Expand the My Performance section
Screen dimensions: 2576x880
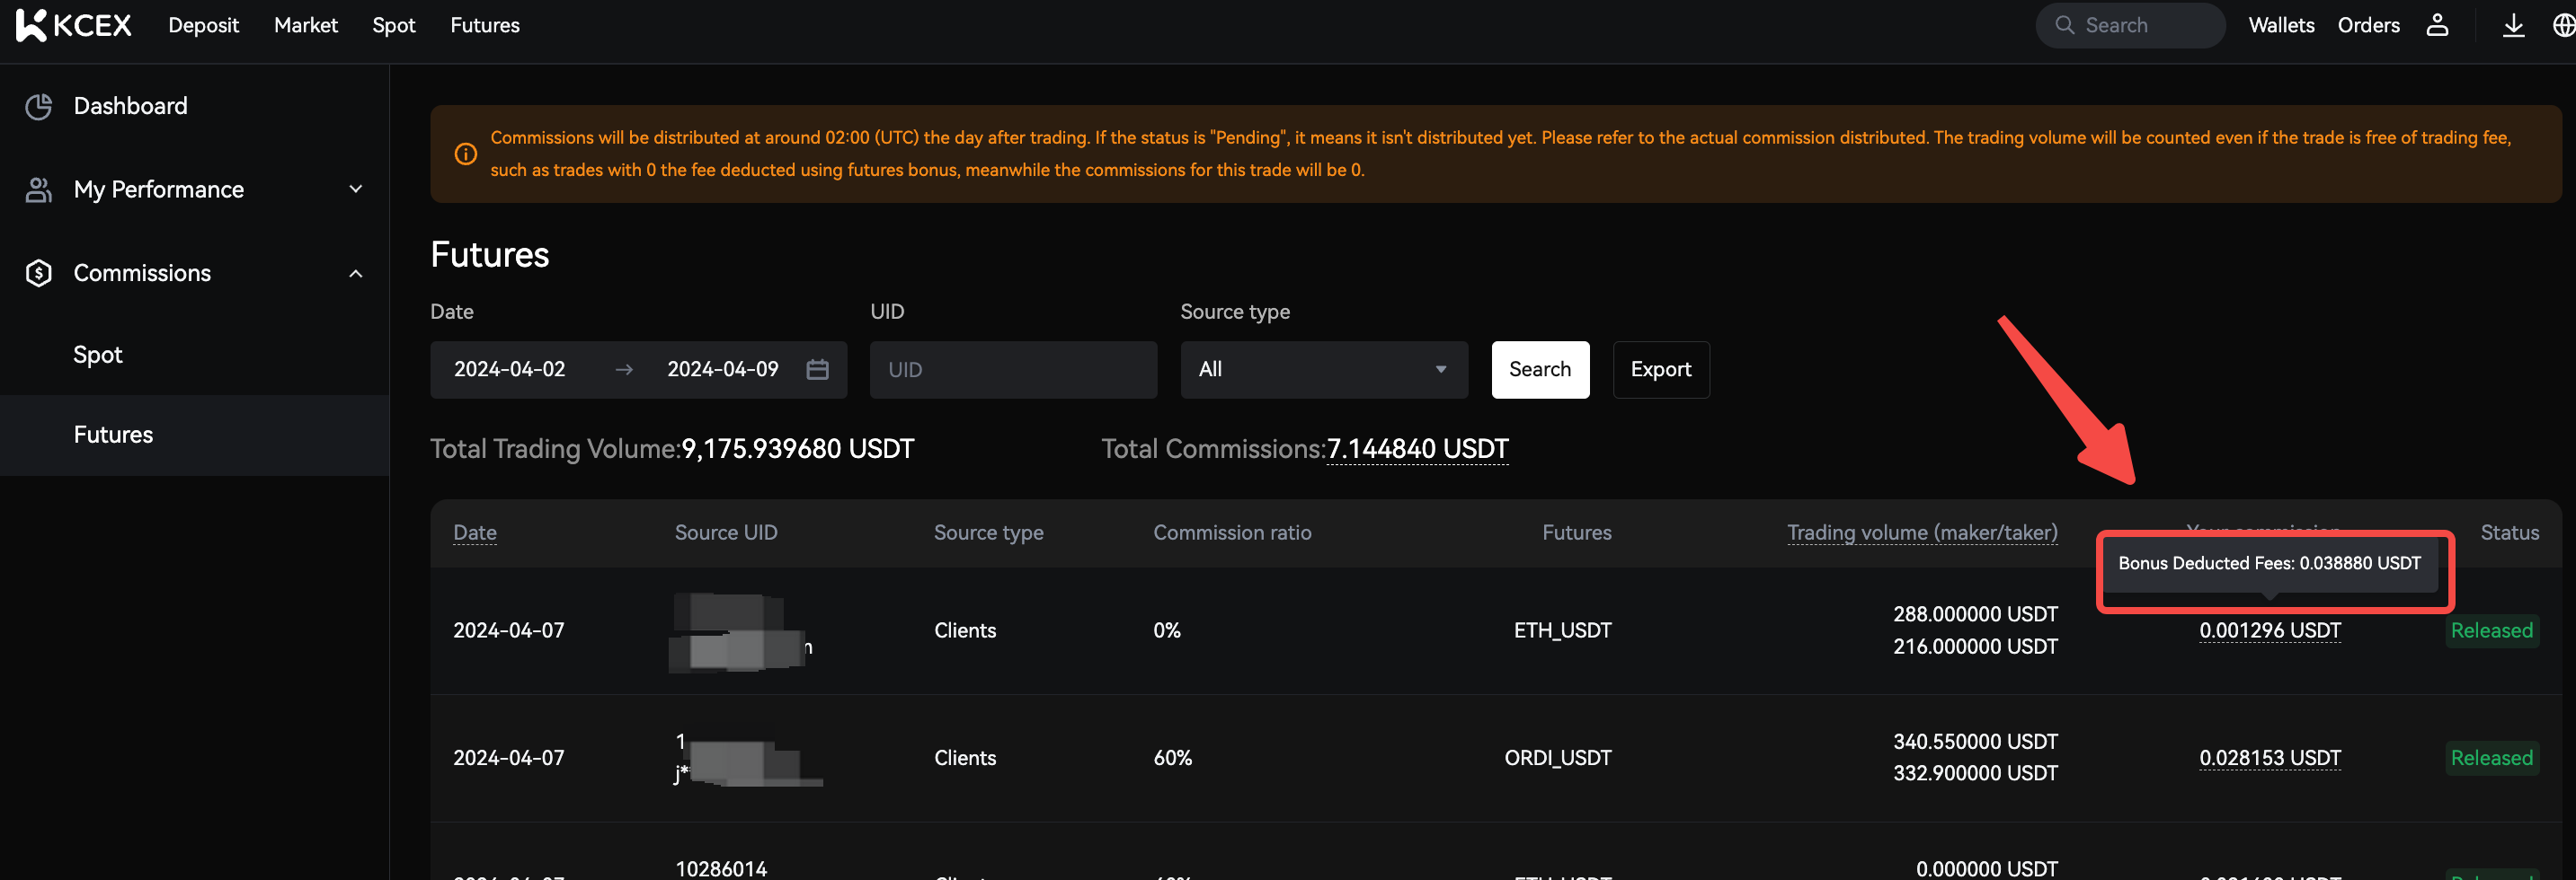(355, 189)
